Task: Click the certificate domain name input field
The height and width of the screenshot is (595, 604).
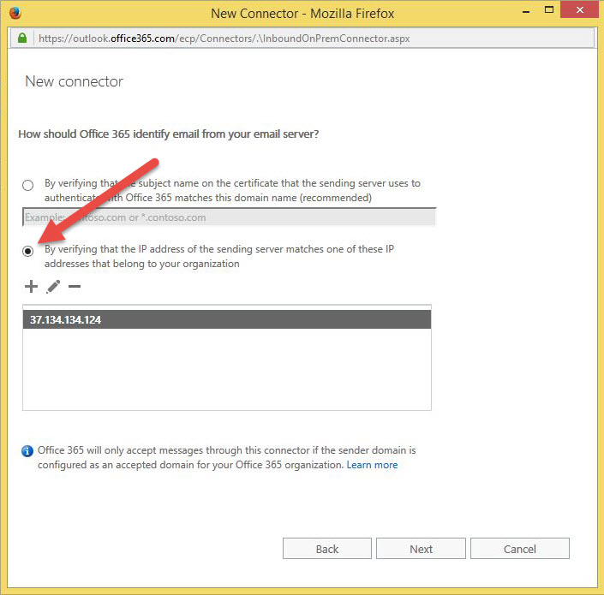Action: pyautogui.click(x=230, y=217)
